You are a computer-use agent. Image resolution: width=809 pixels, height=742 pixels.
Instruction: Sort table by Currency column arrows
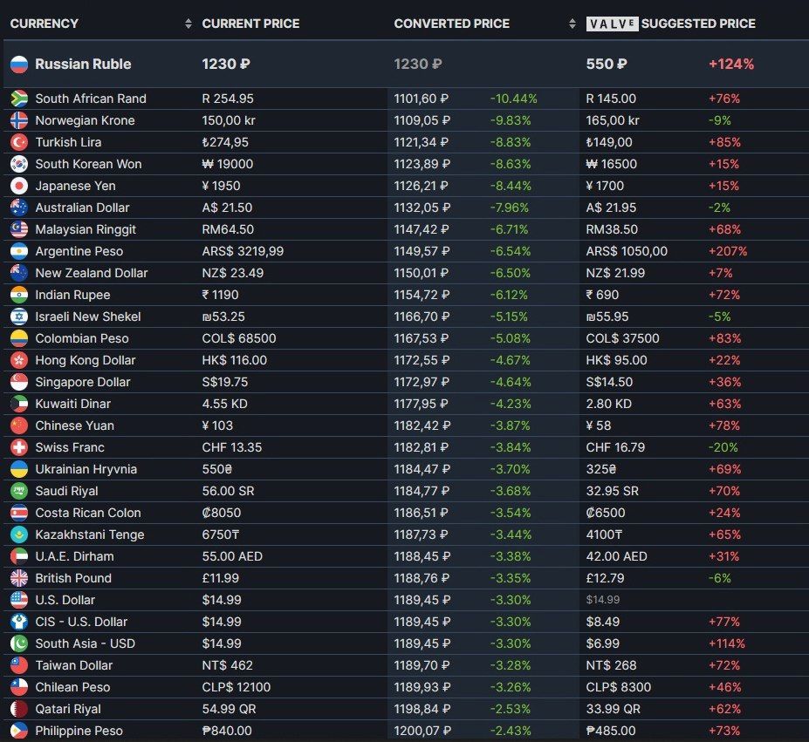(x=189, y=24)
